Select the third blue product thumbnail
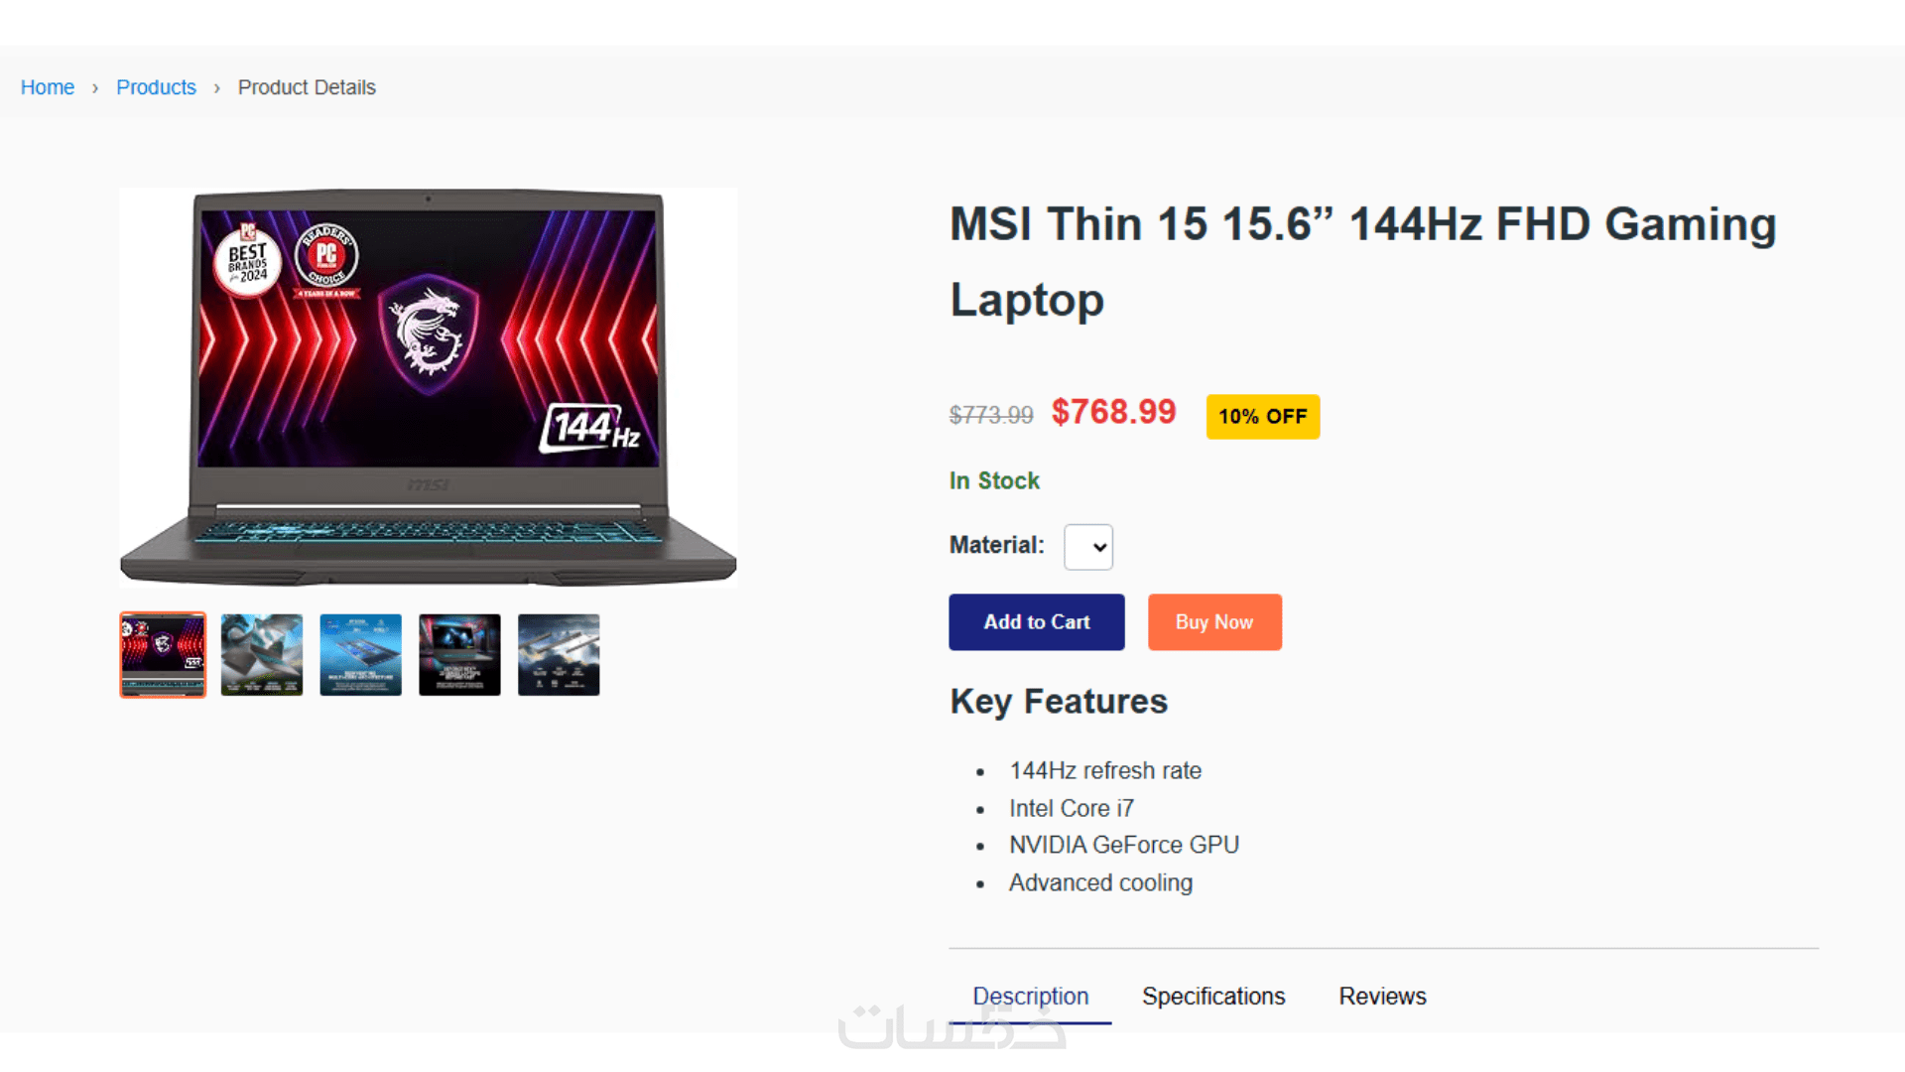The image size is (1905, 1072). tap(361, 655)
